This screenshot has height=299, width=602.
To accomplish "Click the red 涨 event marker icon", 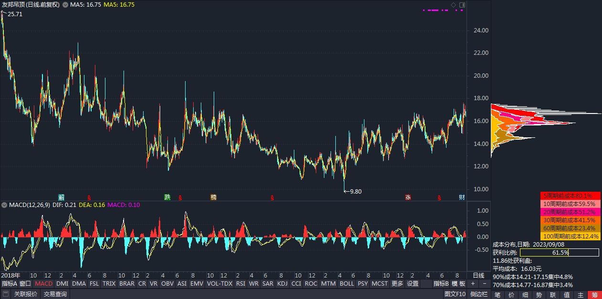I will pyautogui.click(x=408, y=197).
